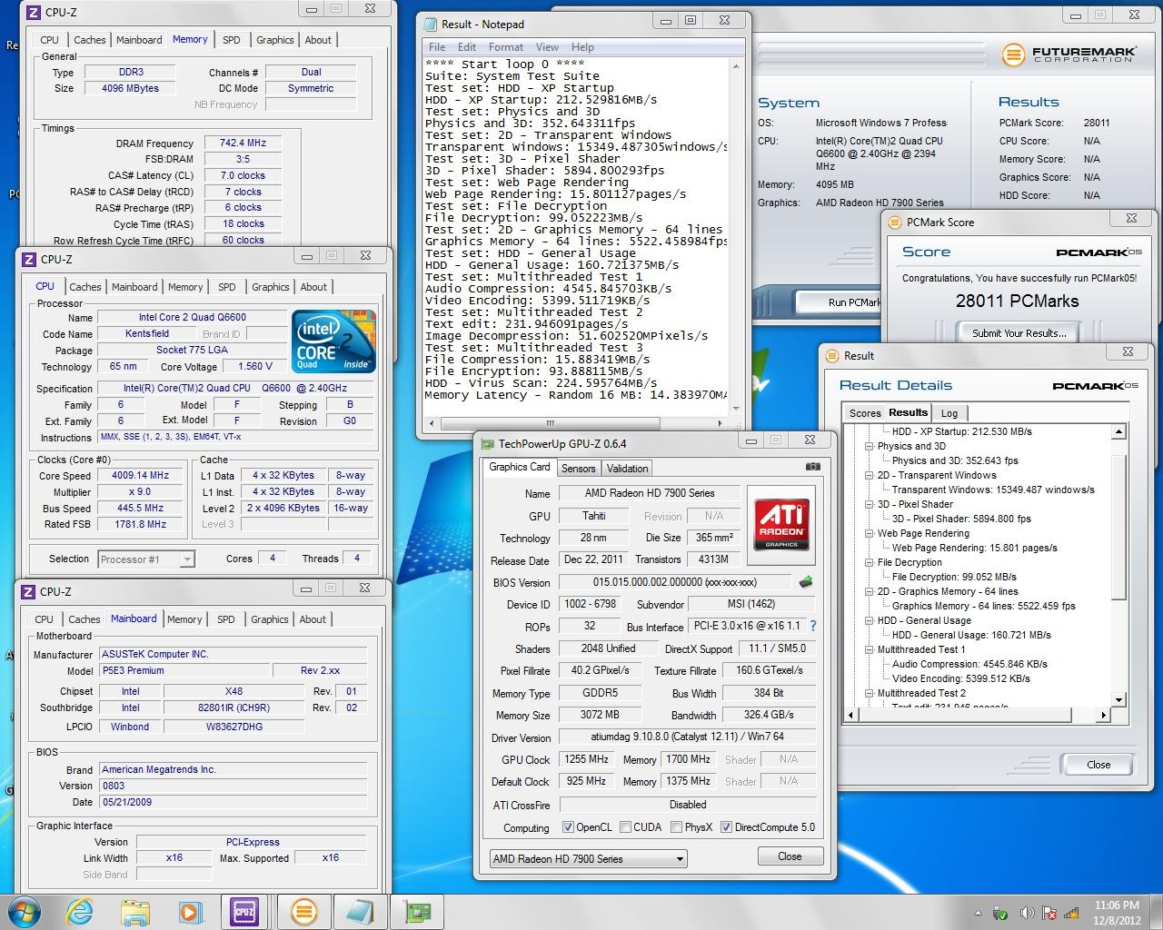Image resolution: width=1163 pixels, height=930 pixels.
Task: Click the orange Futuremark PCMark taskbar icon
Action: tap(304, 911)
